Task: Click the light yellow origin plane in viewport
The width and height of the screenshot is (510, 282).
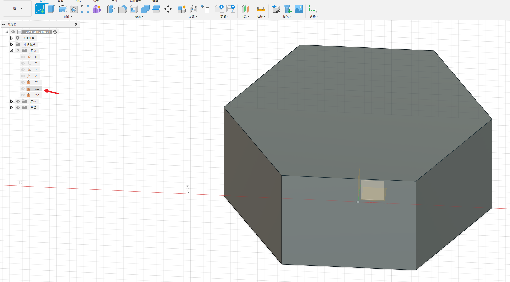Action: (373, 190)
